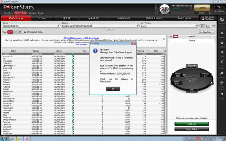The height and width of the screenshot is (141, 226).
Task: Select the Real Money radio button
Action: tap(203, 17)
